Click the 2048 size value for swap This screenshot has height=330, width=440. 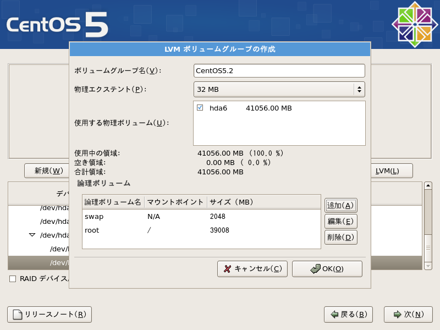pyautogui.click(x=217, y=217)
